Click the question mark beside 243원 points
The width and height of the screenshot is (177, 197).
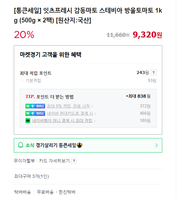153,72
